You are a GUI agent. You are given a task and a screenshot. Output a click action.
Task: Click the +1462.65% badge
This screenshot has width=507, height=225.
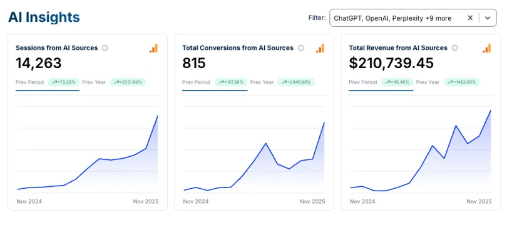(x=461, y=82)
